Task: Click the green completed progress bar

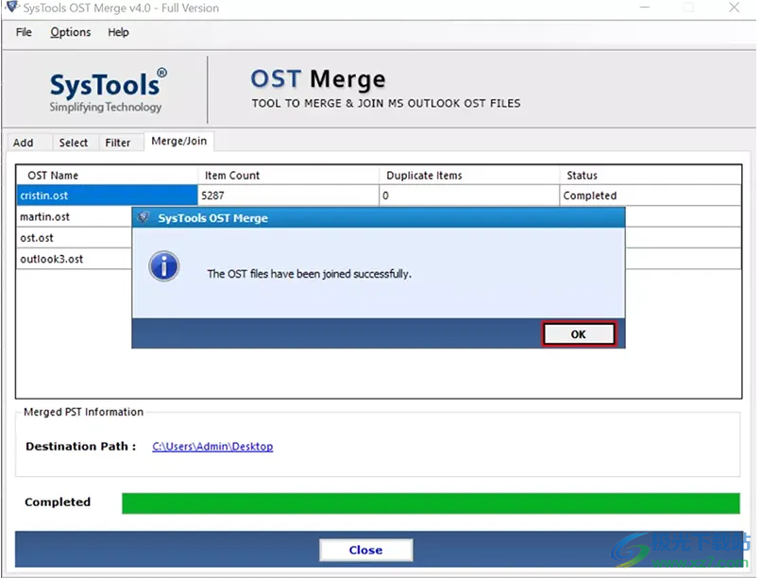Action: [431, 502]
